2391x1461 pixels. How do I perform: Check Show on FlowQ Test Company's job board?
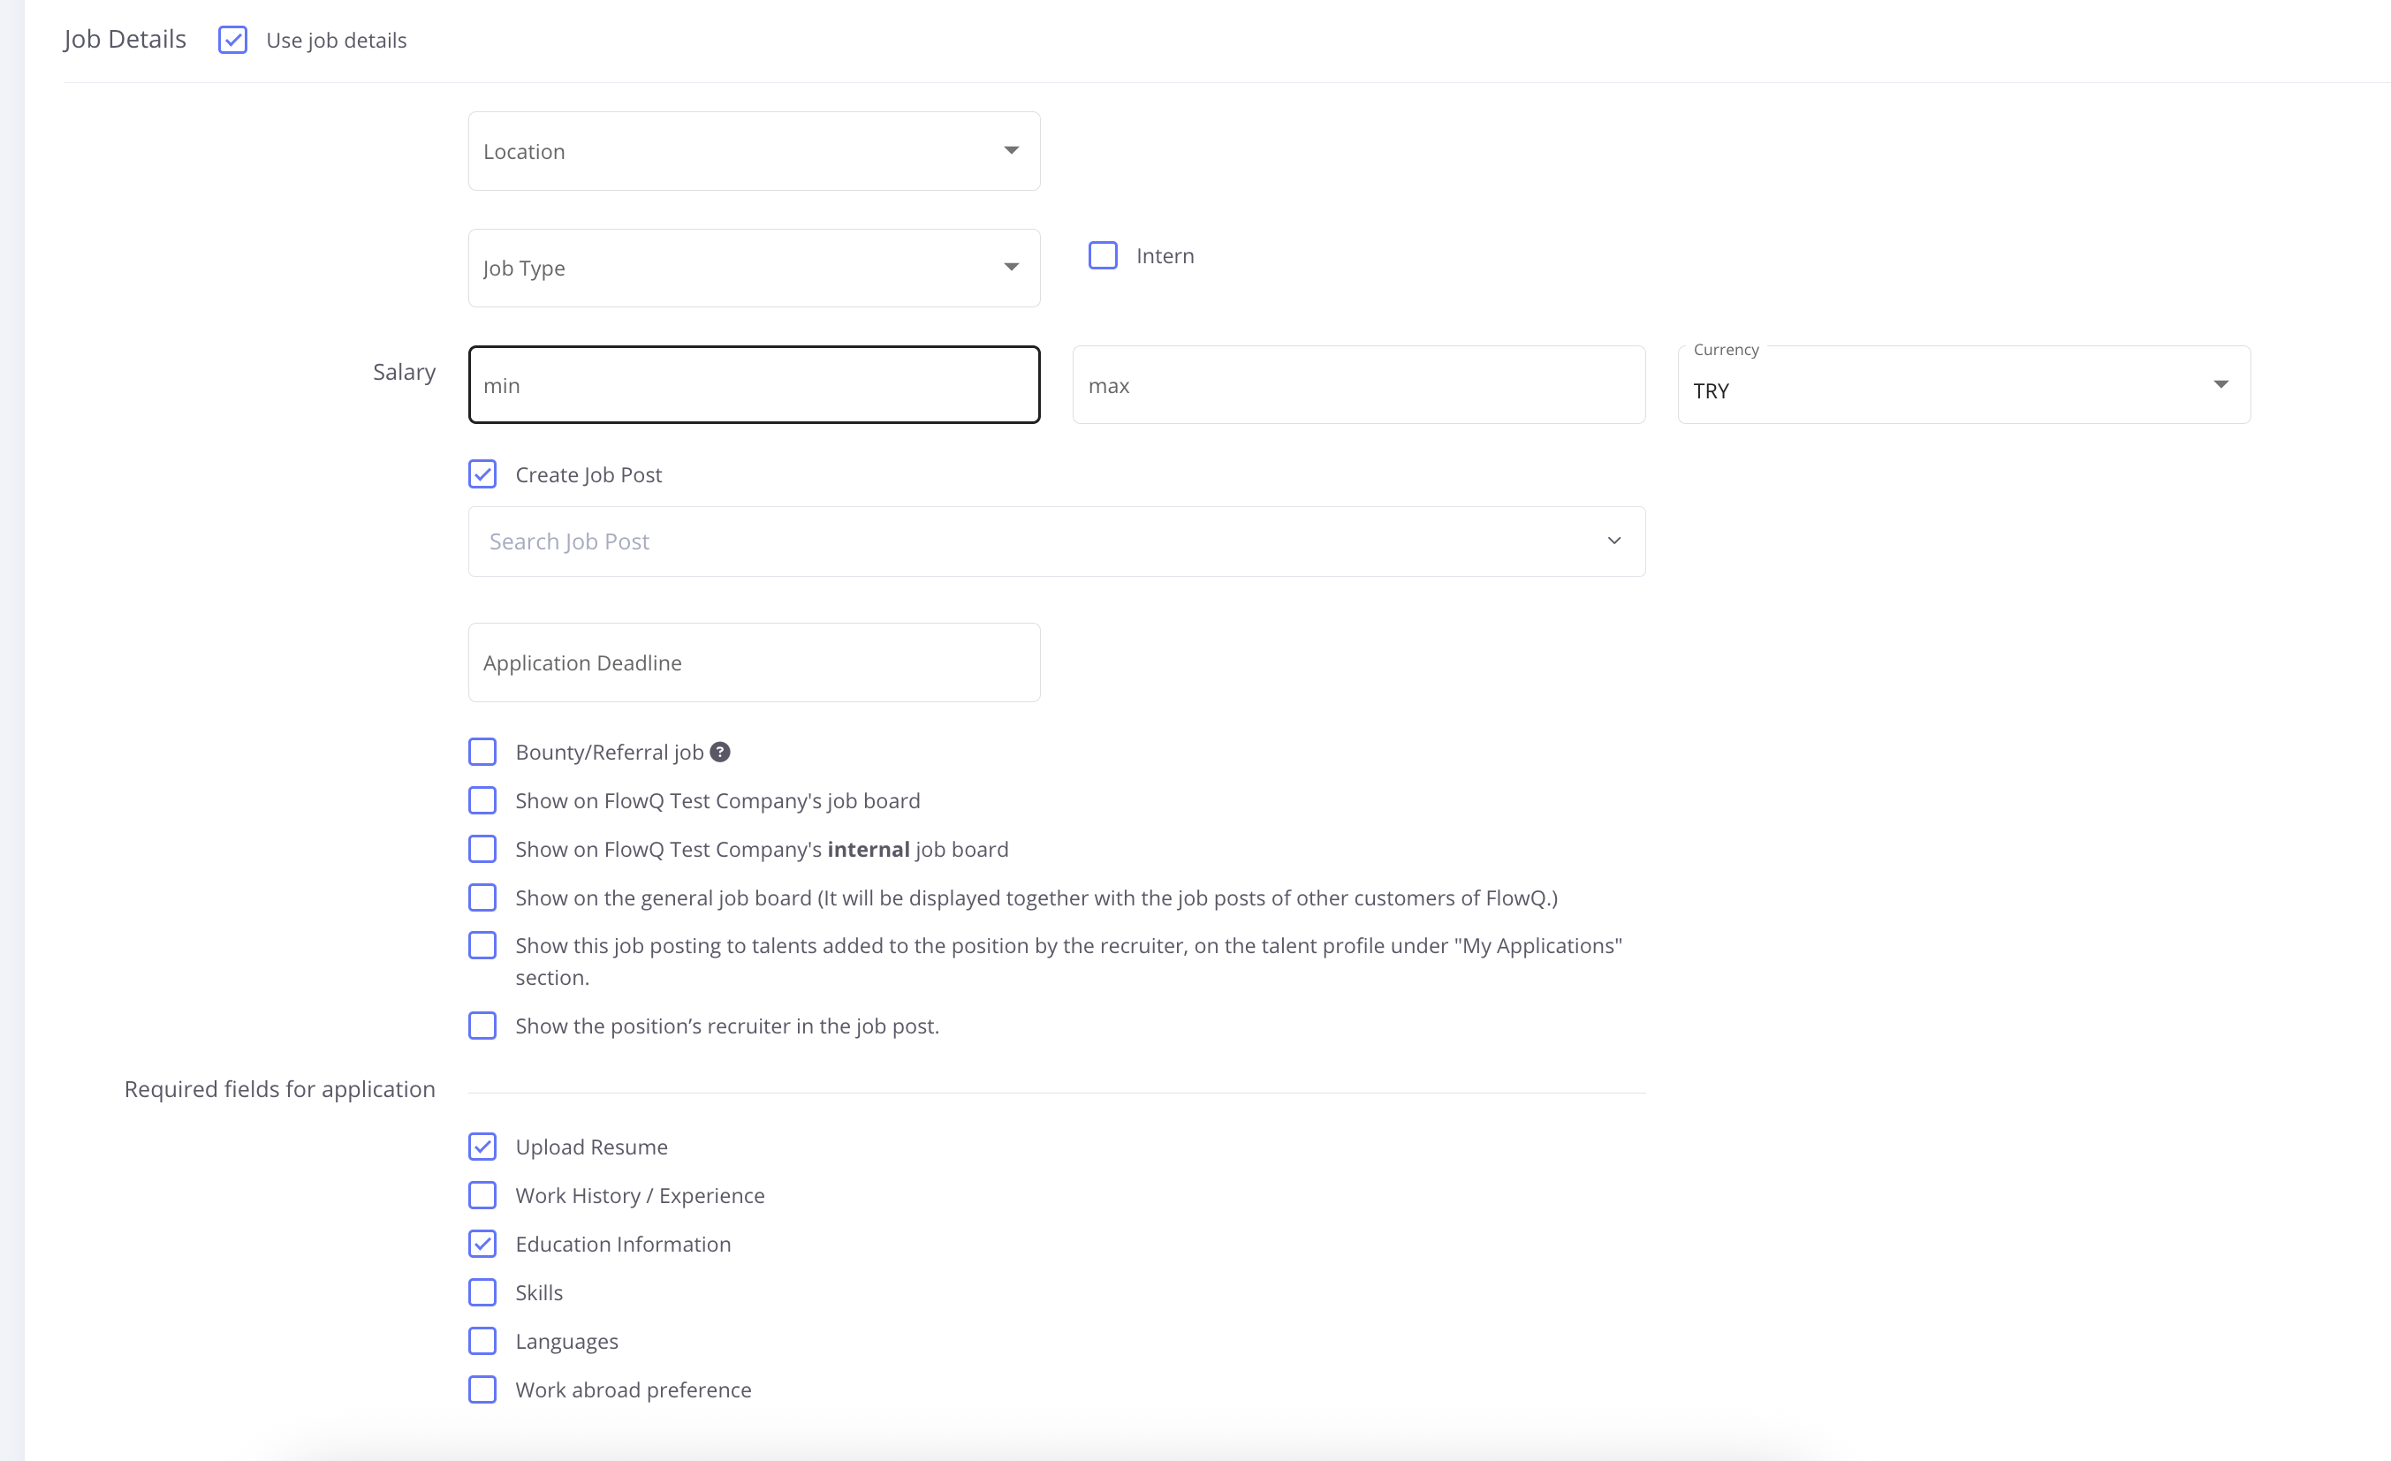coord(482,800)
